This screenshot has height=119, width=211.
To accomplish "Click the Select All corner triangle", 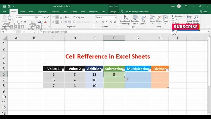I will click(5, 38).
